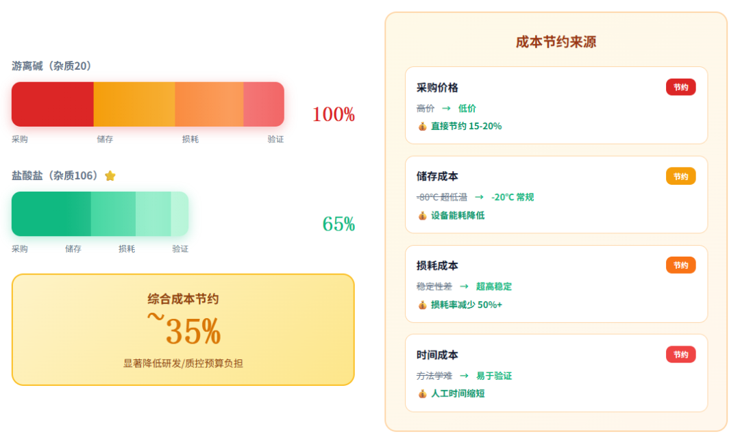740x440 pixels.
Task: Click the arrow after -80°C 超低温
Action: [479, 197]
